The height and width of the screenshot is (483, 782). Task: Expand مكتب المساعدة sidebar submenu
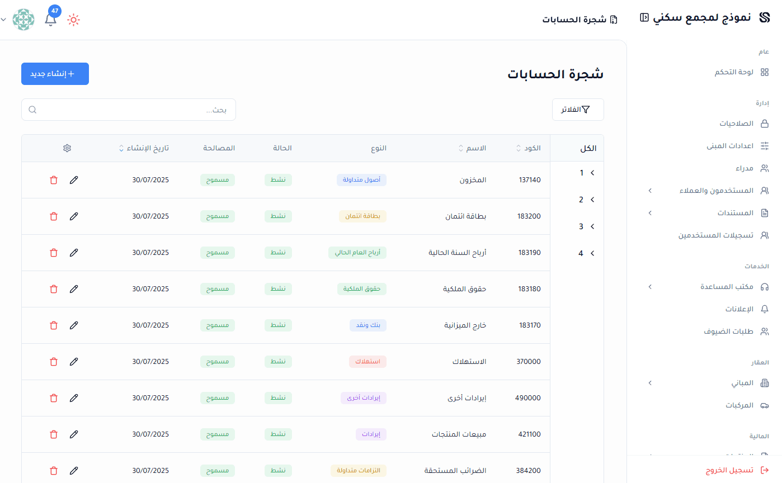click(650, 287)
